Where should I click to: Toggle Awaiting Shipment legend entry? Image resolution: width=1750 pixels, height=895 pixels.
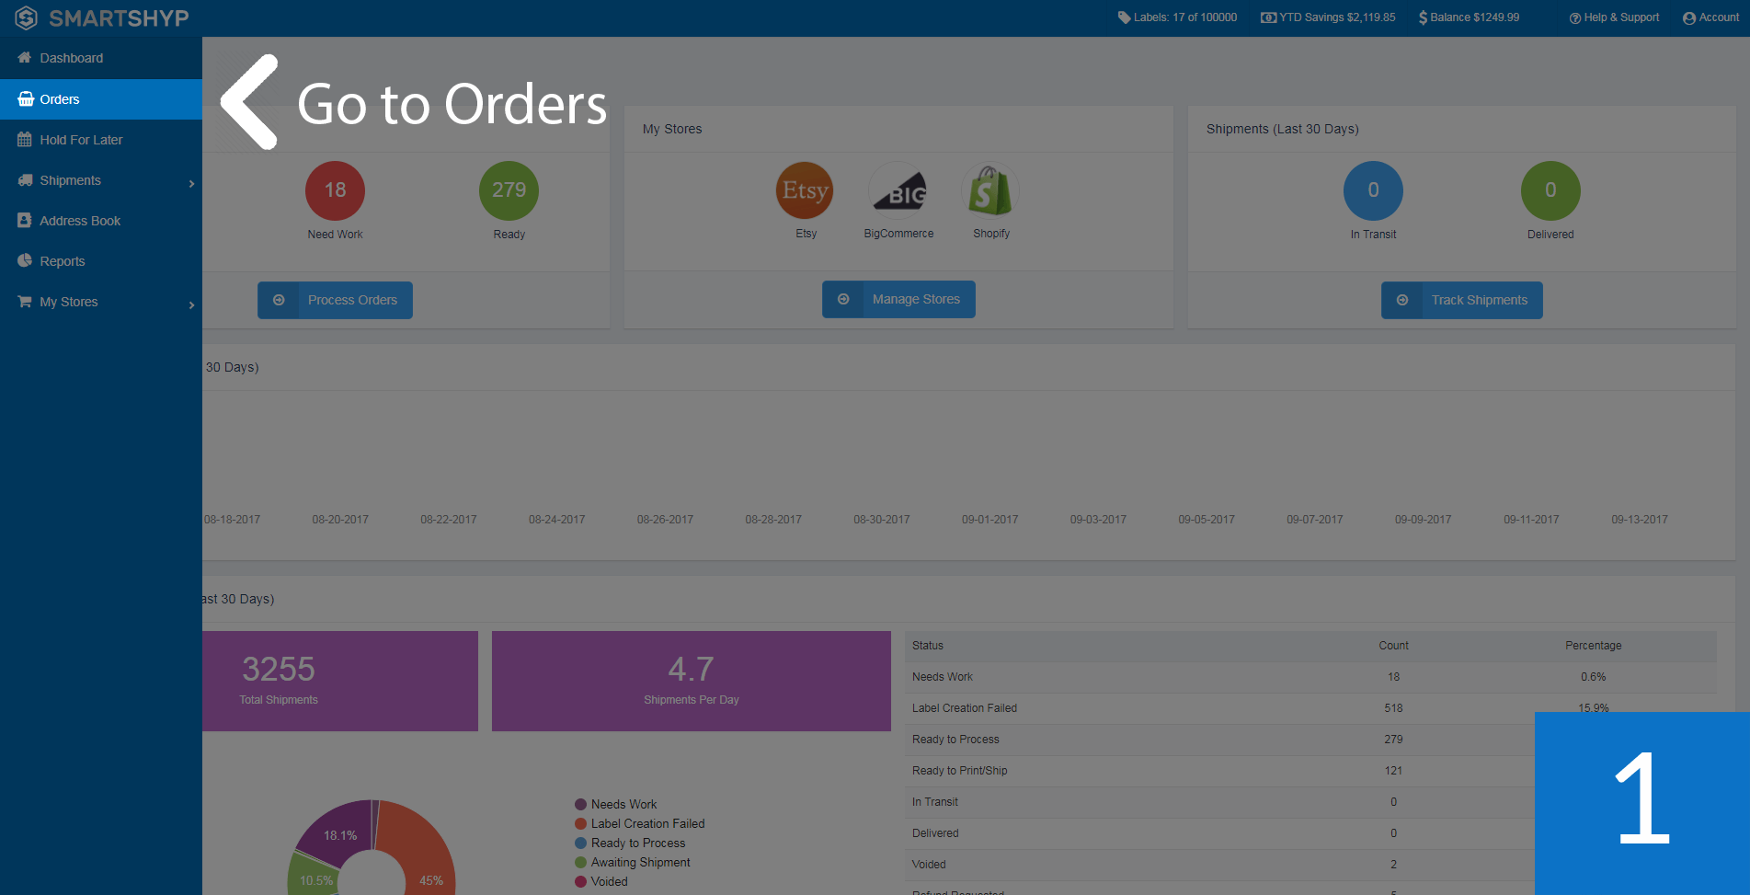click(x=632, y=863)
